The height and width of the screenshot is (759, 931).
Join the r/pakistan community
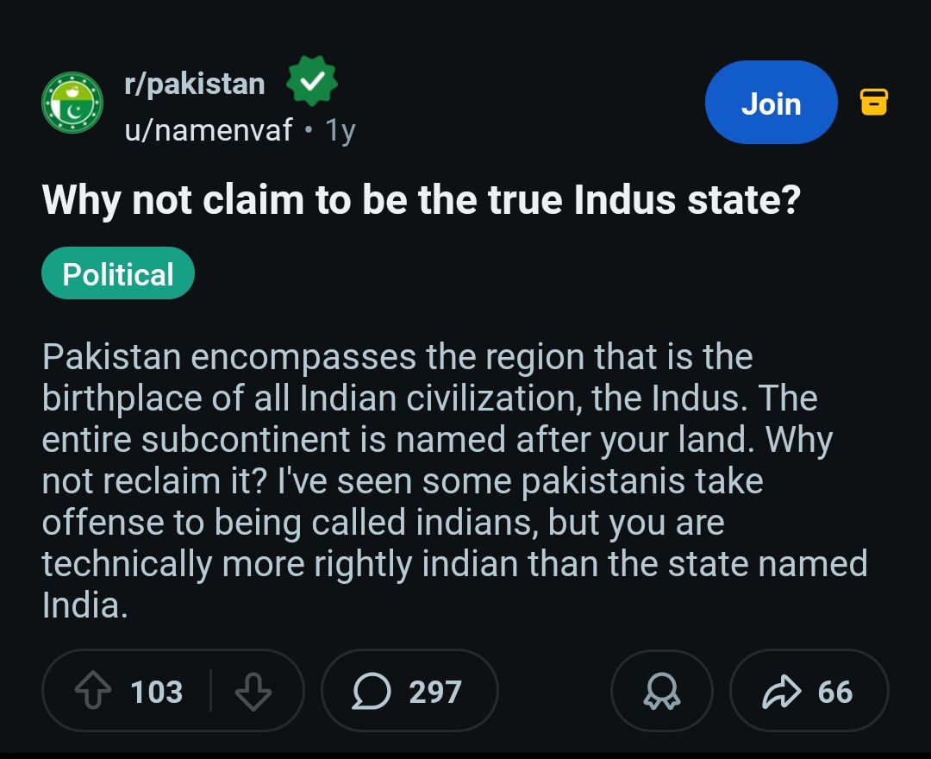coord(771,103)
